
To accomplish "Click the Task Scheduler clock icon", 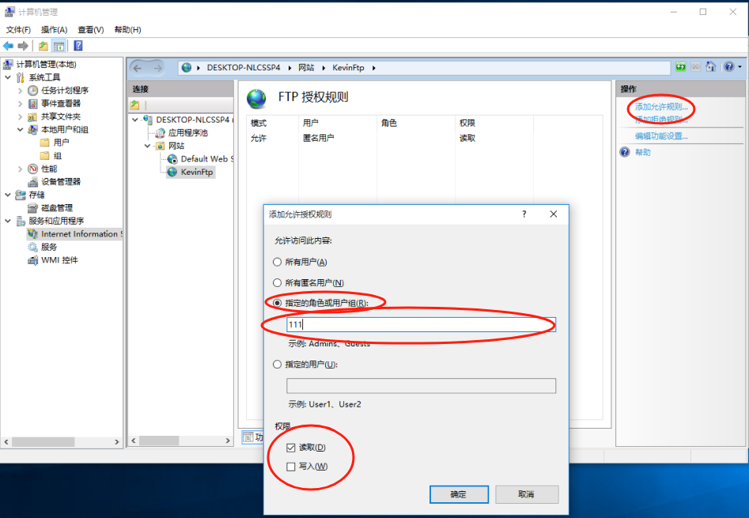I will [x=33, y=90].
